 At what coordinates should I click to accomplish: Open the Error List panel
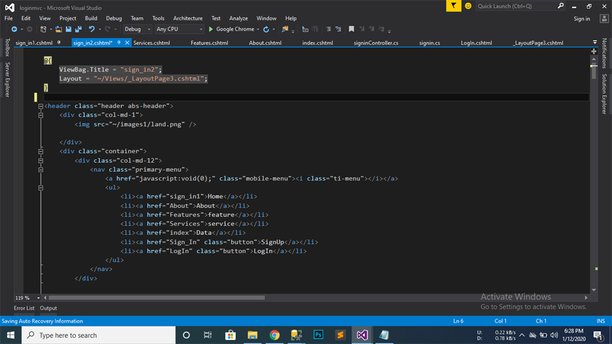(24, 308)
